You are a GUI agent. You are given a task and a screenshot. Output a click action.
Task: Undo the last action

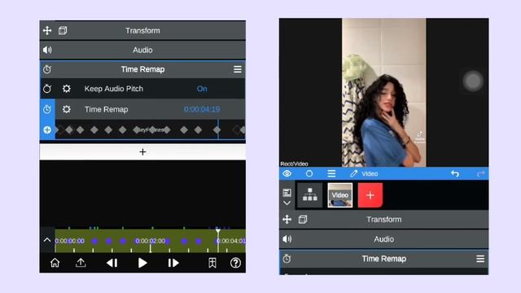tap(455, 173)
